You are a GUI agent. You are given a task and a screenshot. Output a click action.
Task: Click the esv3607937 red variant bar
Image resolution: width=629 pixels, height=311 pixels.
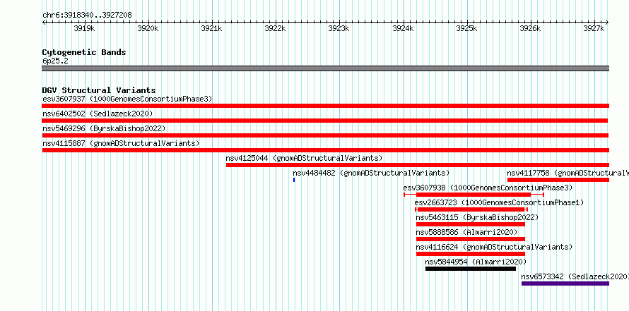(325, 106)
